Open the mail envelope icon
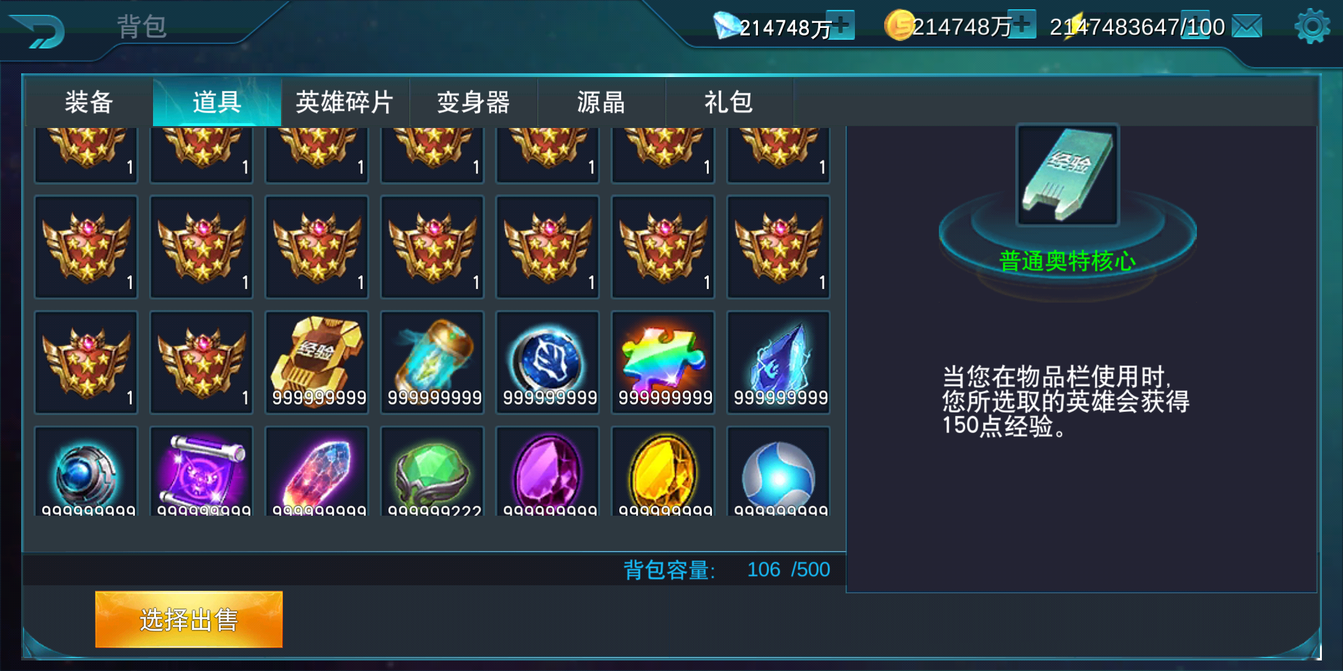 [1247, 27]
